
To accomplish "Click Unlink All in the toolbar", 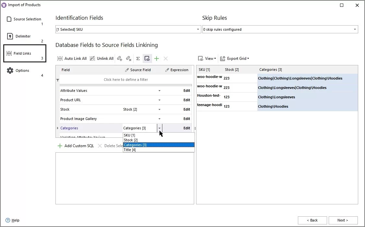I will point(101,59).
